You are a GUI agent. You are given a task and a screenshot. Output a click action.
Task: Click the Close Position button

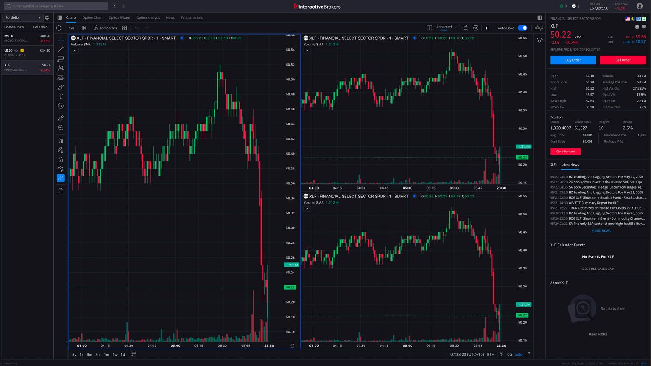coord(565,152)
